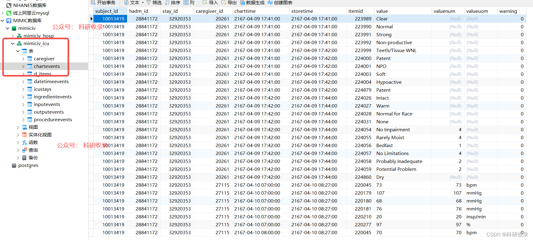Screen dimensions: 533x240
Task: Select the outputevents table
Action: pos(49,112)
